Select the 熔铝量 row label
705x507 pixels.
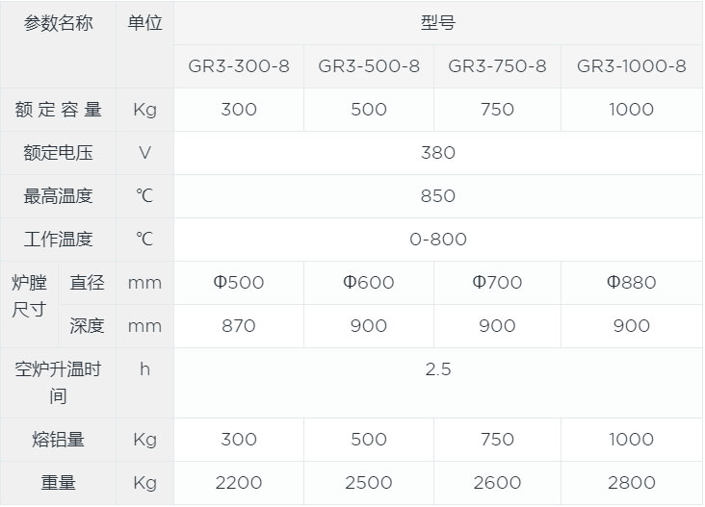(58, 440)
